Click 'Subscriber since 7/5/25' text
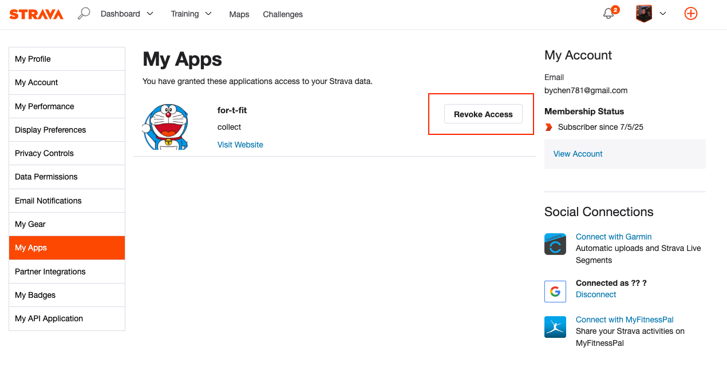 [600, 127]
